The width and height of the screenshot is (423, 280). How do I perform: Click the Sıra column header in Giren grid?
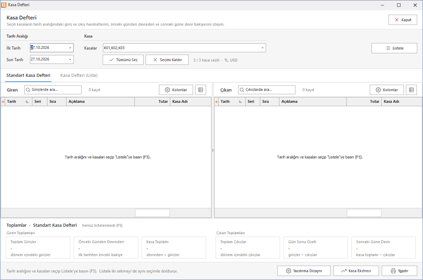(57, 101)
